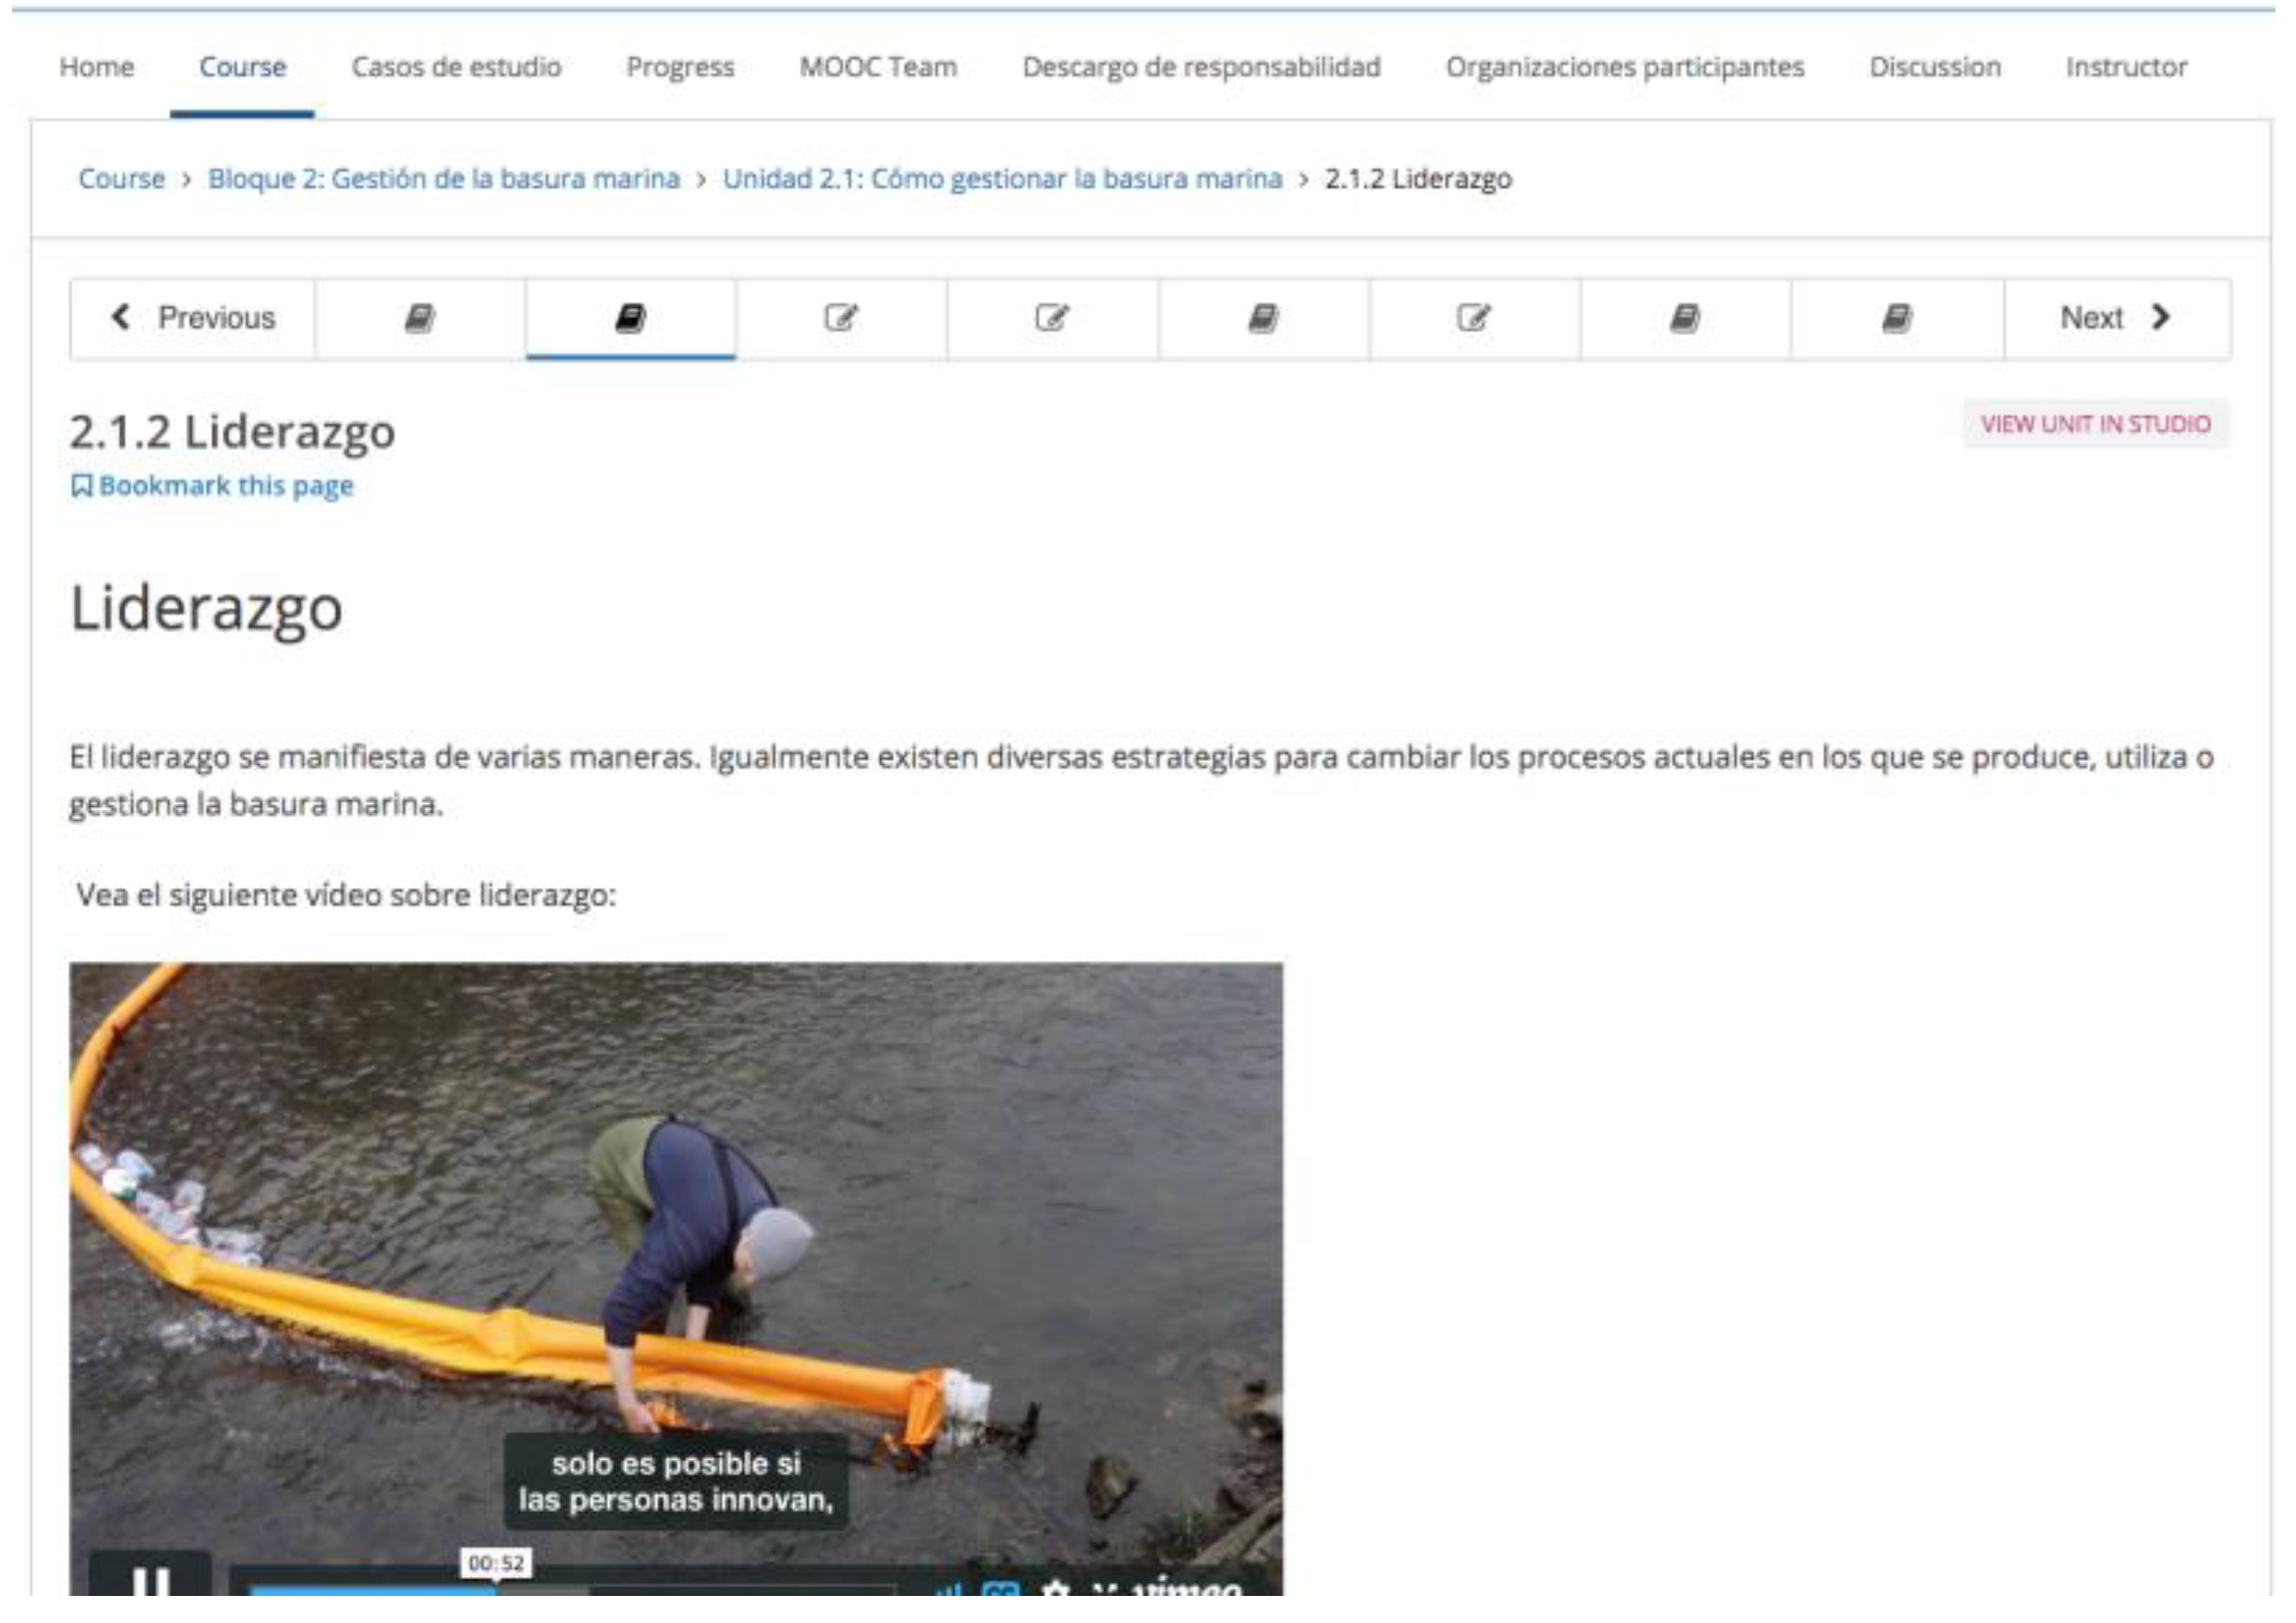
Task: Open video settings gear in player
Action: (x=1056, y=1589)
